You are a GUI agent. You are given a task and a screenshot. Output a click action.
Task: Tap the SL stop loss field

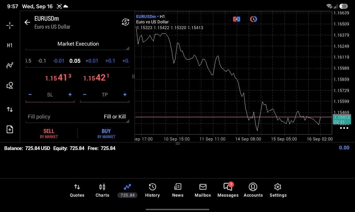coord(50,95)
